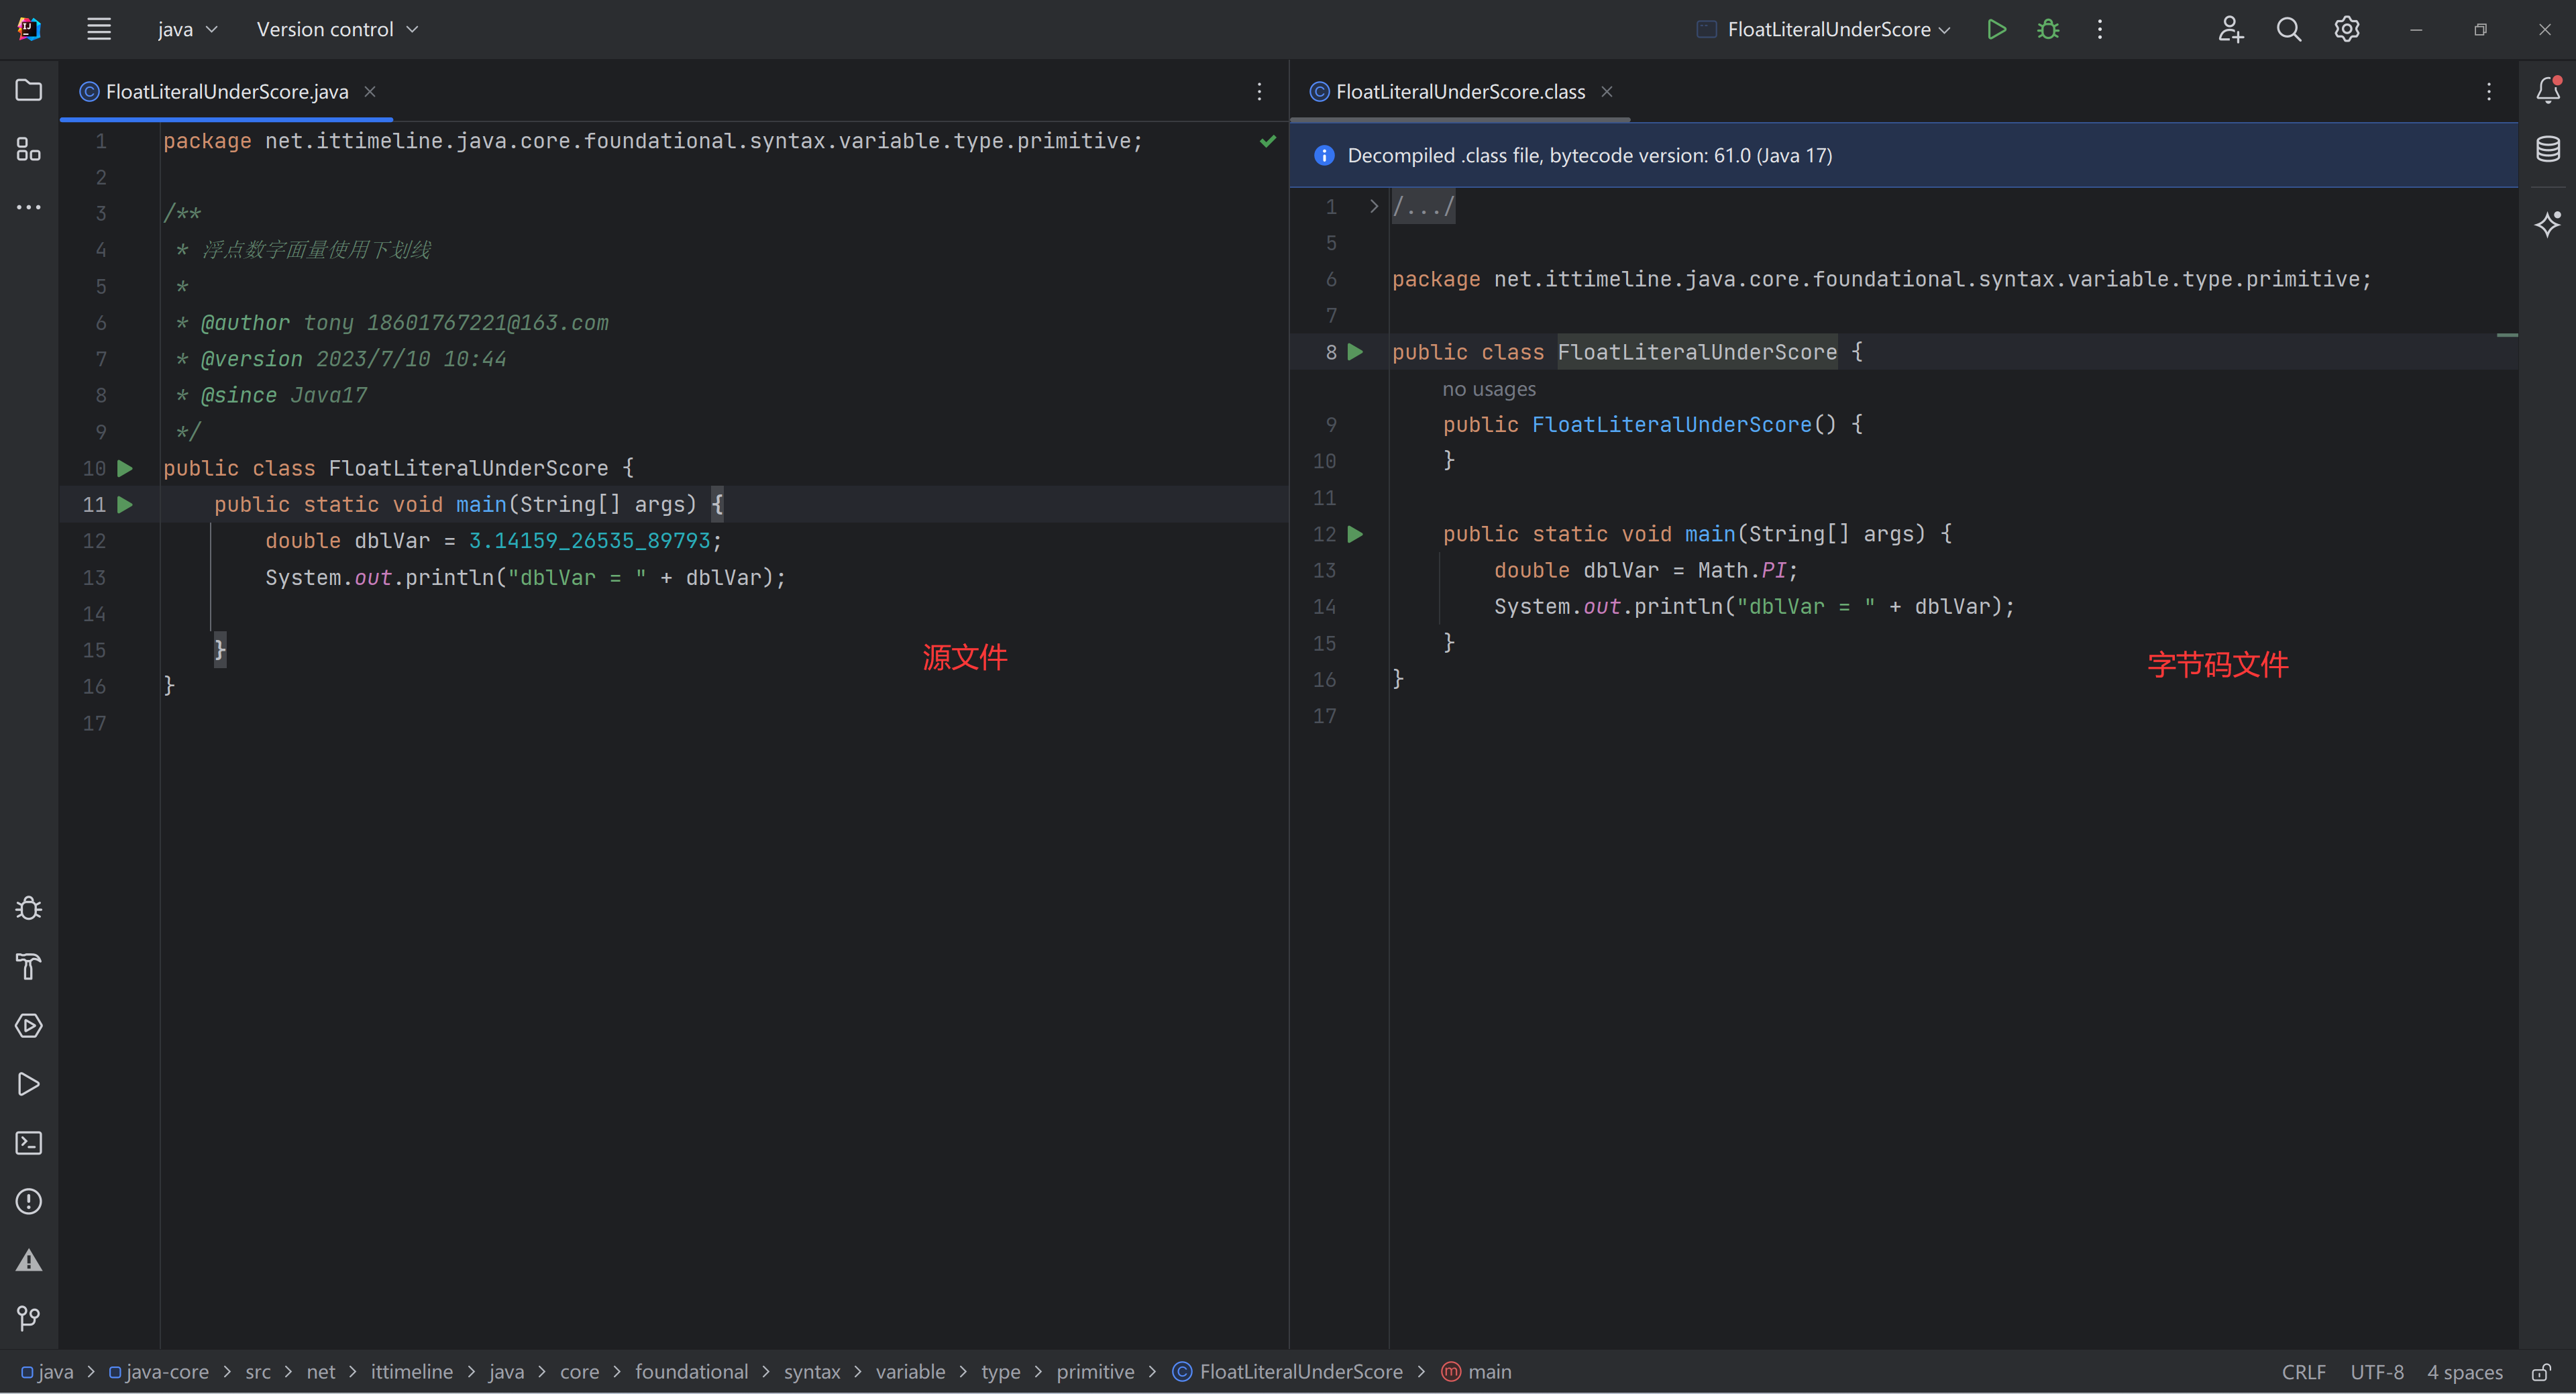This screenshot has height=1394, width=2576.
Task: Open the Debug tool window
Action: click(29, 908)
